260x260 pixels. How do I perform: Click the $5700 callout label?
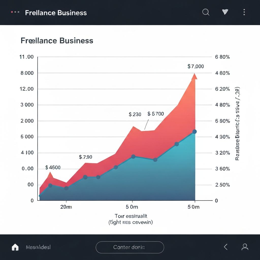point(155,114)
